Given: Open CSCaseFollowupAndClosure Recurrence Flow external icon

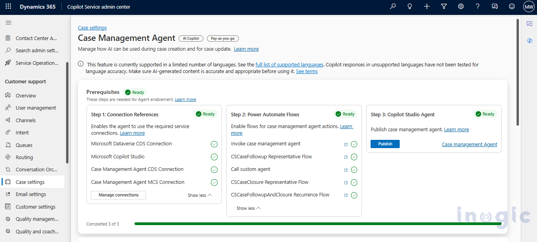Looking at the screenshot, I should click(x=346, y=195).
